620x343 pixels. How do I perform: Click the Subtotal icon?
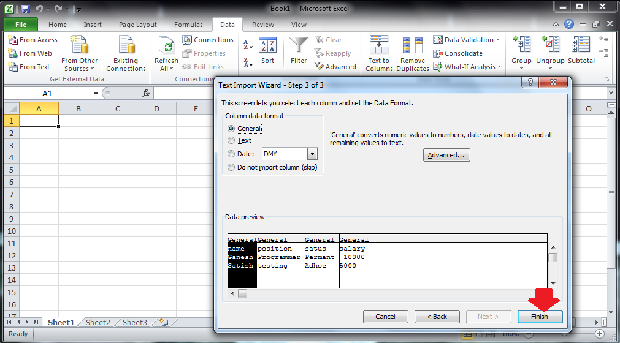coord(581,44)
